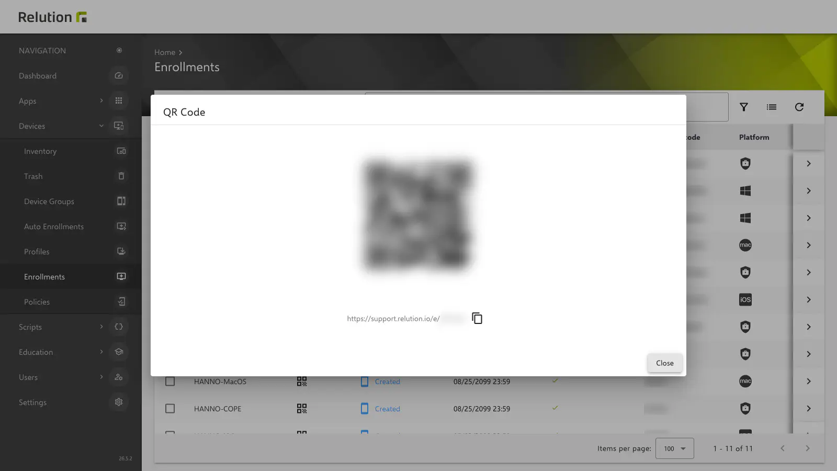837x471 pixels.
Task: Expand the Education navigation section
Action: point(101,352)
